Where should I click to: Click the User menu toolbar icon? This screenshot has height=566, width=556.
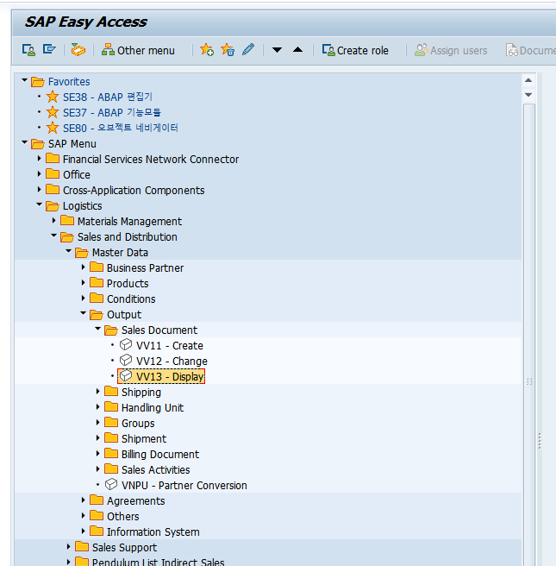[28, 50]
